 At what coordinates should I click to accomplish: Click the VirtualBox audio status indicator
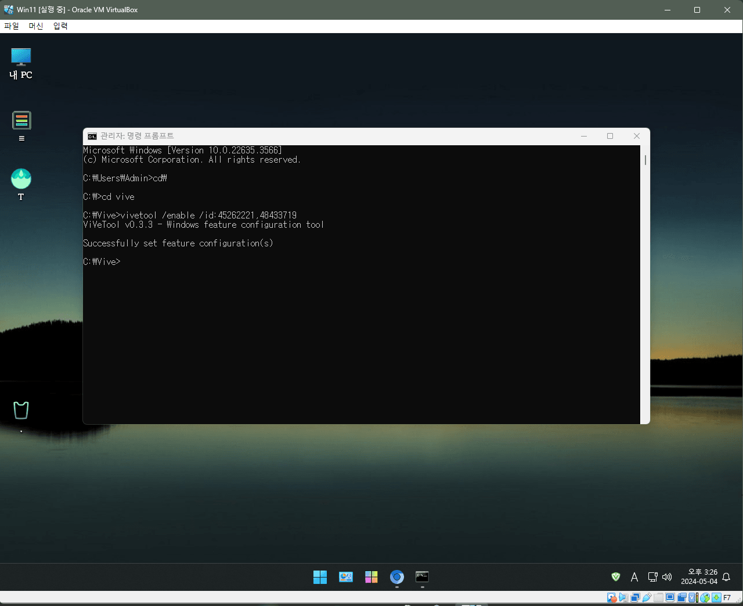[x=624, y=597]
